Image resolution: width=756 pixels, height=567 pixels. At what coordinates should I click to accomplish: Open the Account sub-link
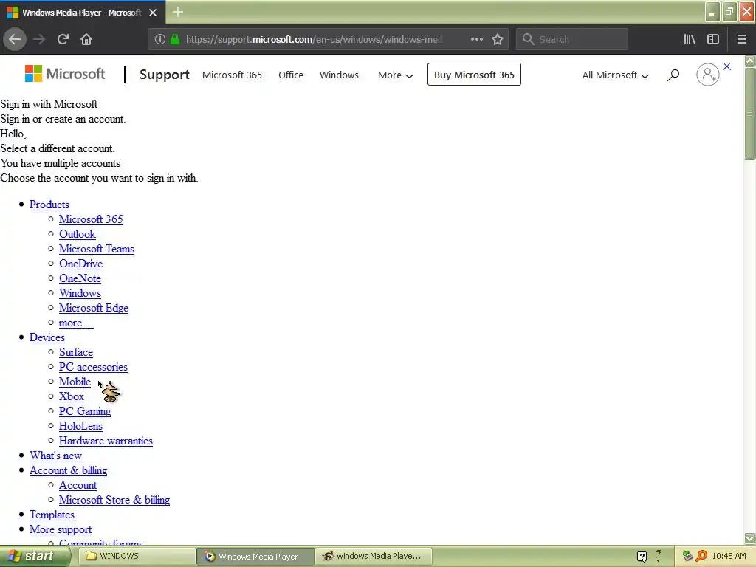point(78,486)
